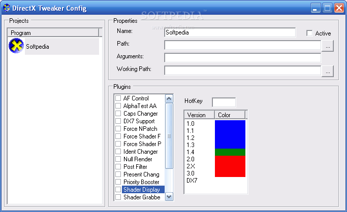Click the plugin list scroll-up arrow

[169, 98]
